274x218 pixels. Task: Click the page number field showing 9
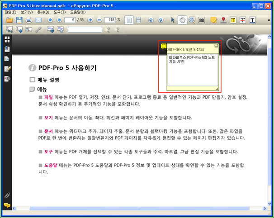pyautogui.click(x=70, y=20)
